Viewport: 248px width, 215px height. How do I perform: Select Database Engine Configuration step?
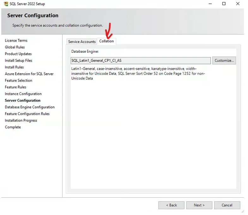30,107
